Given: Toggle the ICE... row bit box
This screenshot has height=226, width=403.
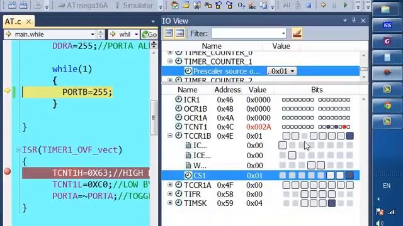Looking at the screenshot, I should tap(292, 155).
